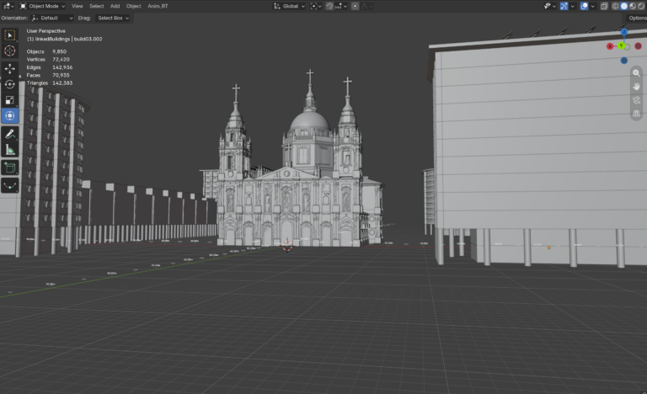Toggle snapping magnet on
Screen dimensions: 647x394
coord(329,6)
